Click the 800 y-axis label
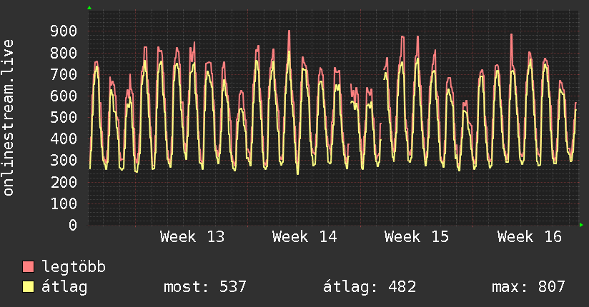The image size is (589, 307). point(64,53)
